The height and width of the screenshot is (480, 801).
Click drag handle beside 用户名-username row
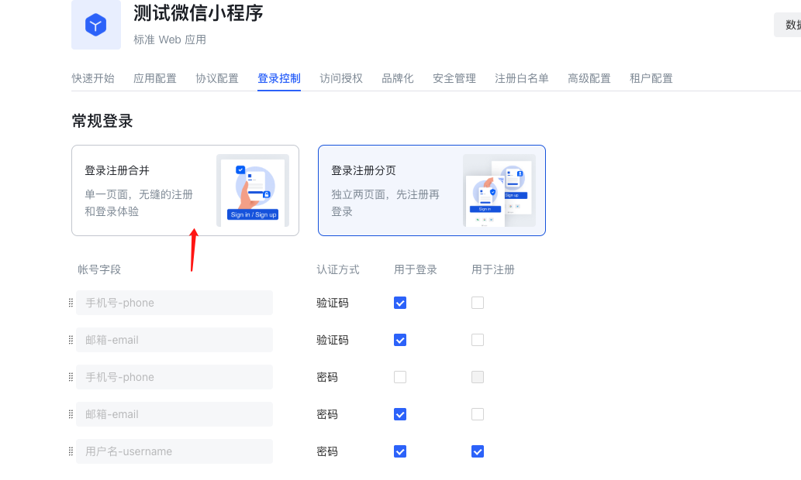click(x=71, y=451)
